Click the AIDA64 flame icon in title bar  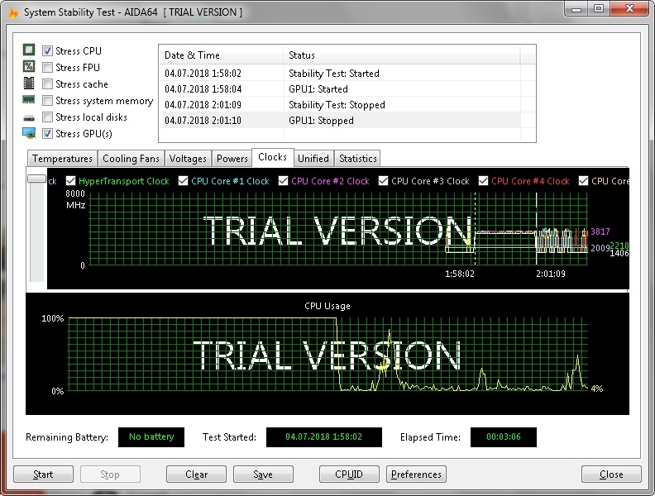(x=13, y=12)
